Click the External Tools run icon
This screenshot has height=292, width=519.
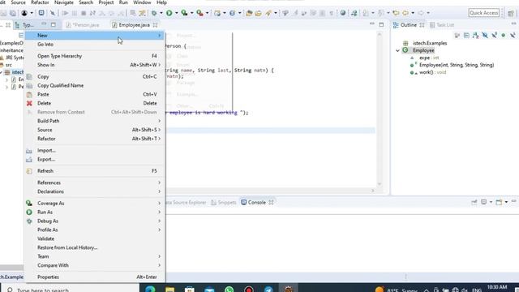tap(199, 13)
